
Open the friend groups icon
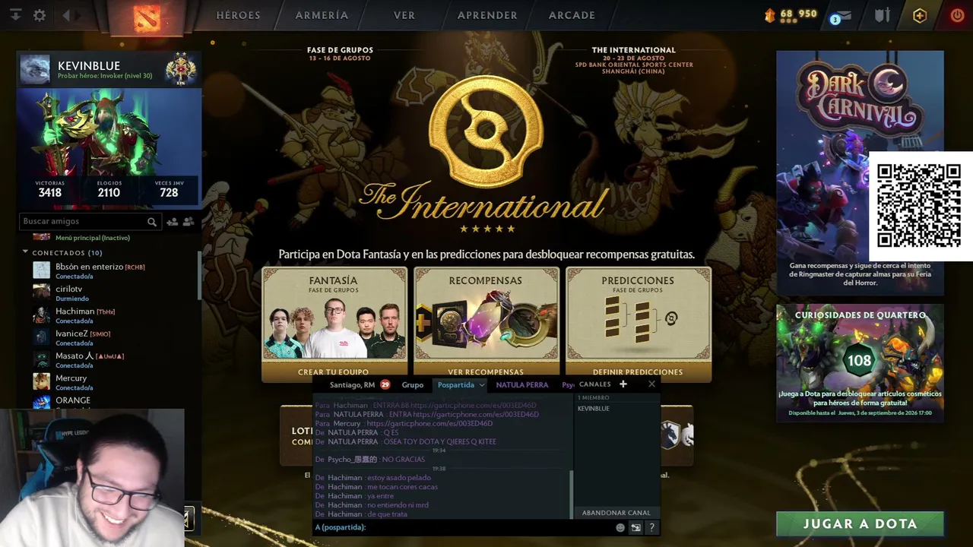(x=189, y=222)
